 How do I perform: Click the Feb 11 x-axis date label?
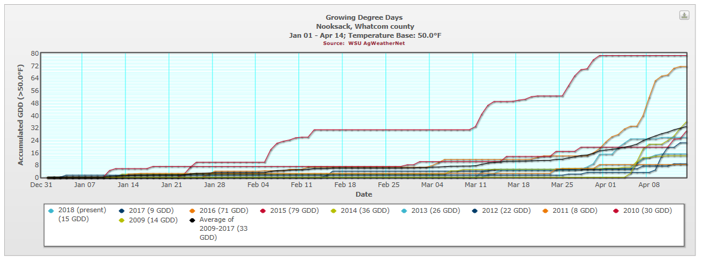coord(301,185)
